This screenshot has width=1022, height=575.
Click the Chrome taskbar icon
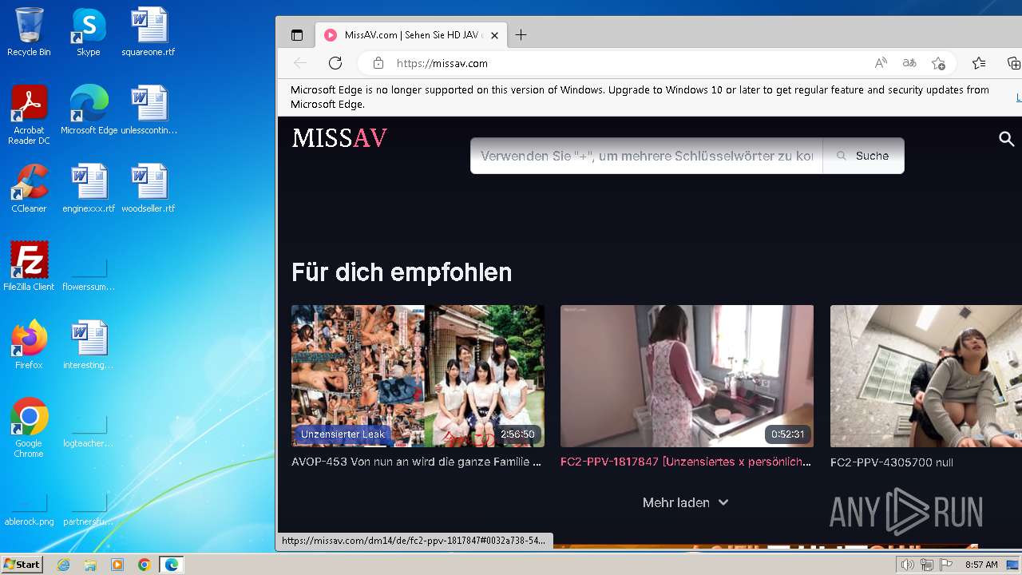[145, 565]
